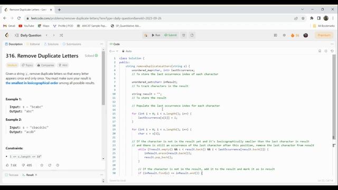
Task: Jump to Topics tag
Action: 27,65
